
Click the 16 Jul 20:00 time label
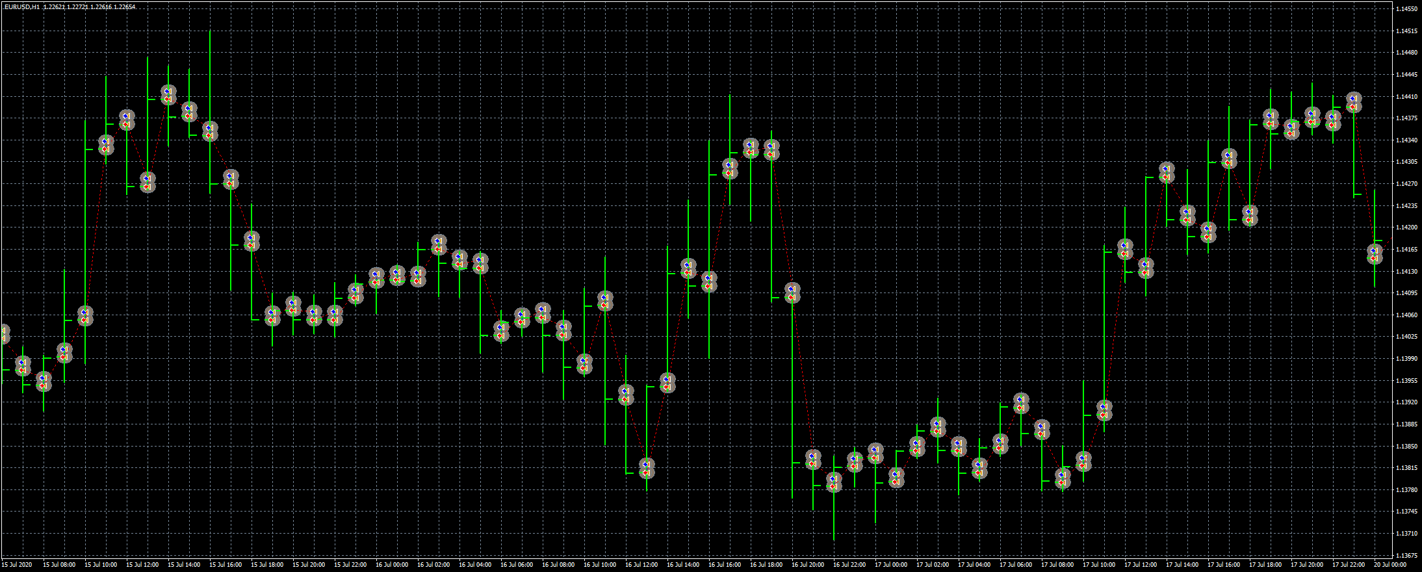pyautogui.click(x=808, y=565)
